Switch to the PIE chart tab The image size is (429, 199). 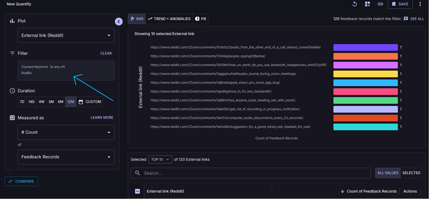tap(201, 19)
